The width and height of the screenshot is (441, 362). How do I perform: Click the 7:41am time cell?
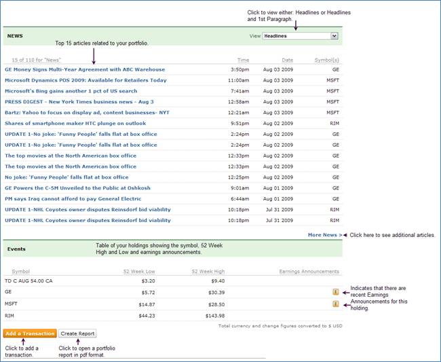[240, 91]
